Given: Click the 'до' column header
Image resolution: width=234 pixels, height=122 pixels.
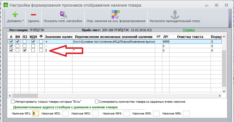Looking at the screenshot, I should [166, 37].
